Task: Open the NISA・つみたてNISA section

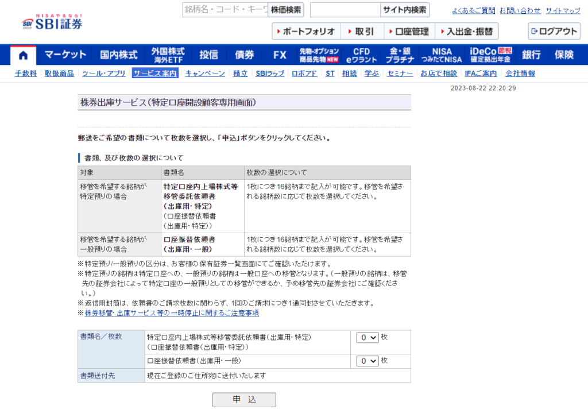Action: pos(440,55)
